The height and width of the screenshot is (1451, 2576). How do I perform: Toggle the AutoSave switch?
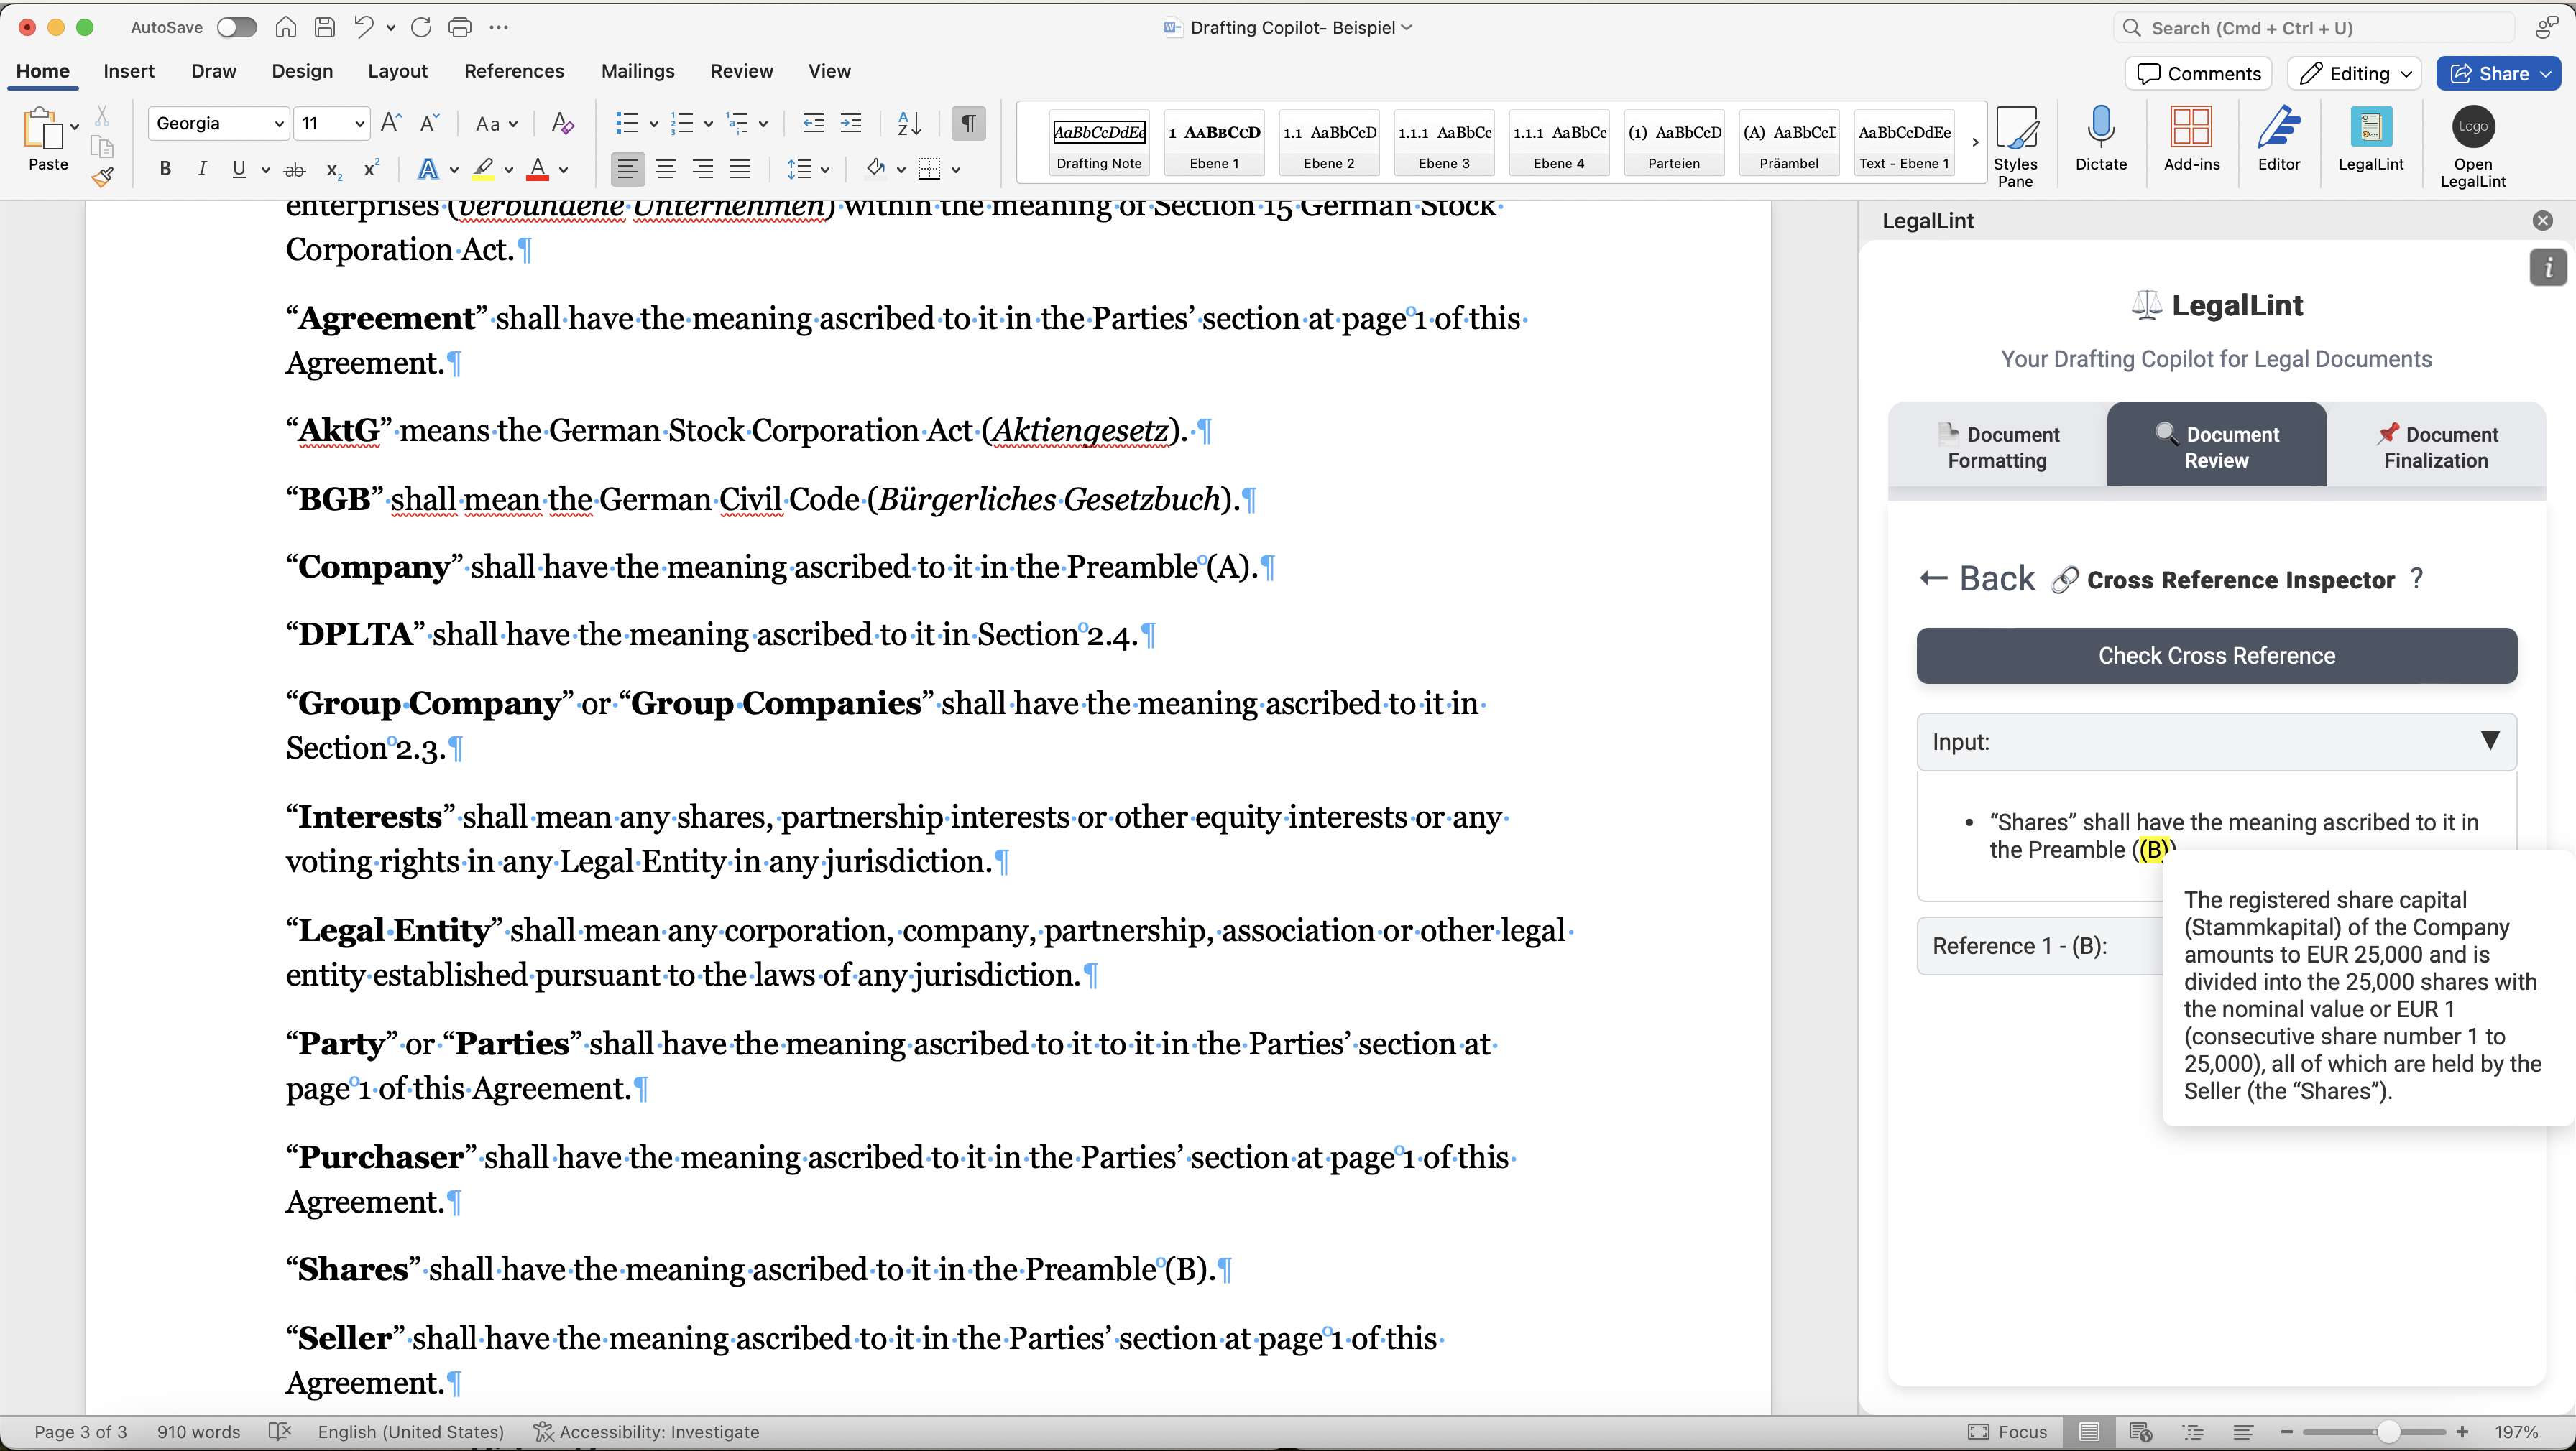click(x=237, y=27)
